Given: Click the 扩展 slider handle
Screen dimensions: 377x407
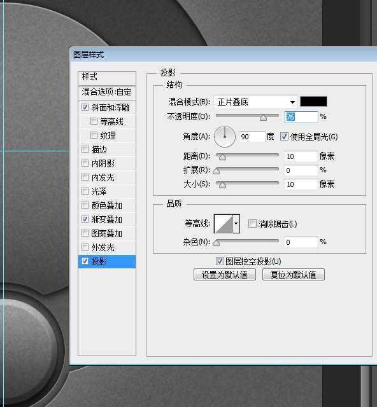Looking at the screenshot, I should (217, 171).
